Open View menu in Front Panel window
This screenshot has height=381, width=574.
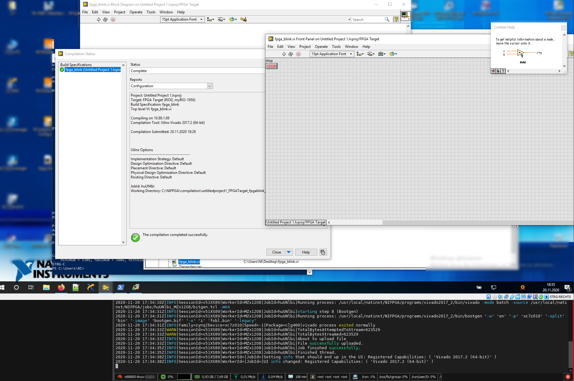pyautogui.click(x=291, y=47)
